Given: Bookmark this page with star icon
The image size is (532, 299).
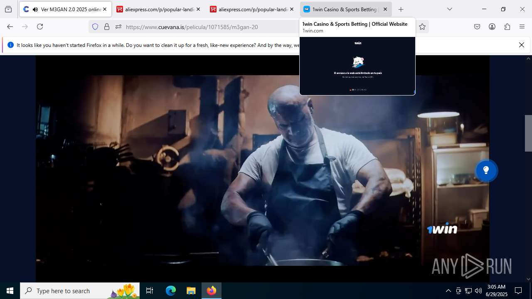Looking at the screenshot, I should (x=422, y=27).
